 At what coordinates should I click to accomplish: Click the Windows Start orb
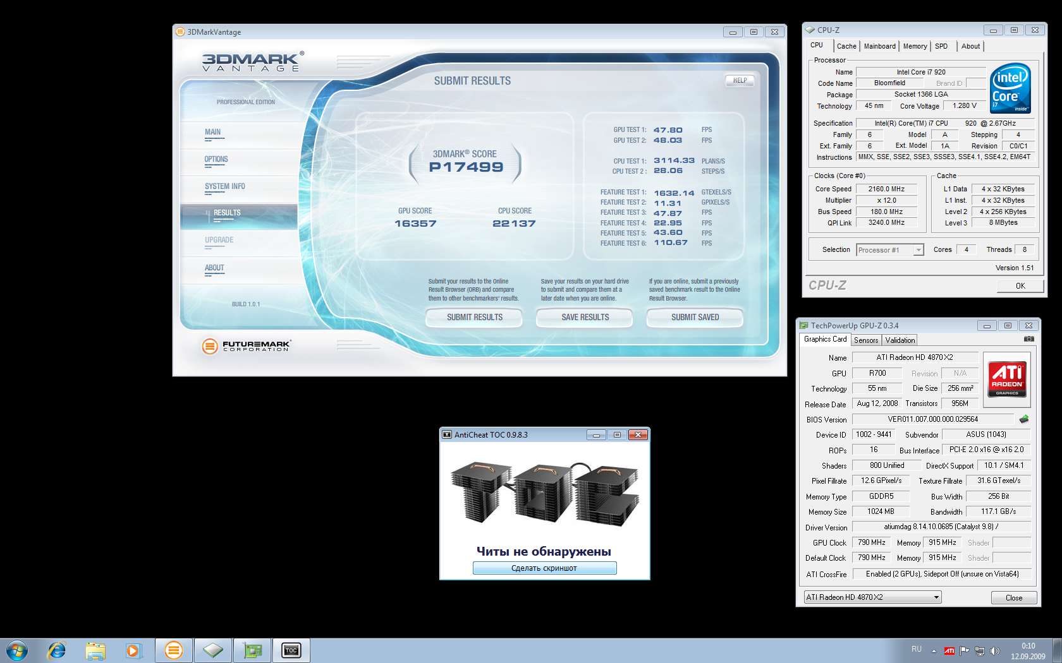click(x=17, y=650)
